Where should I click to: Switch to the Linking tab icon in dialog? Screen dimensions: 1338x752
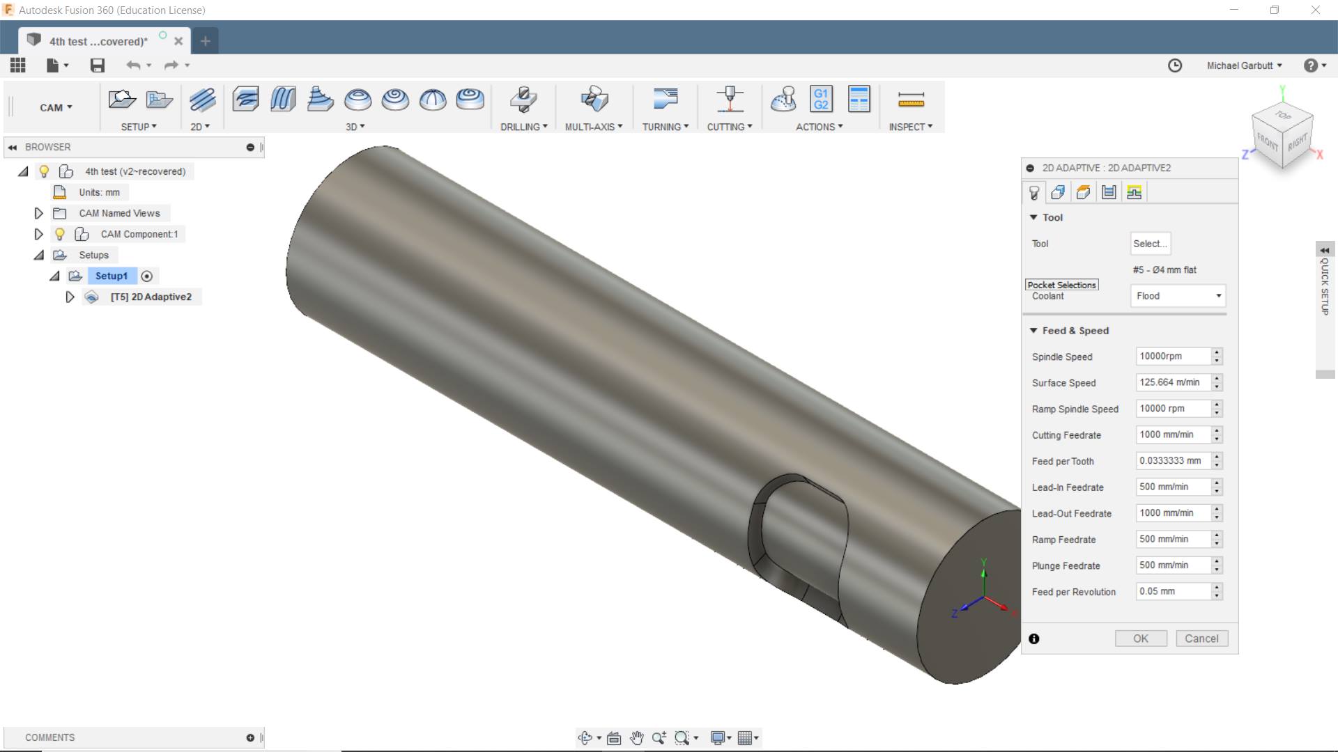tap(1134, 193)
